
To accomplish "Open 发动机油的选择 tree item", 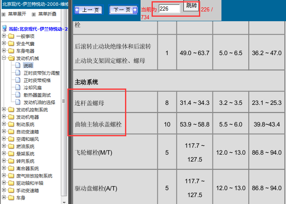I will pos(39,102).
